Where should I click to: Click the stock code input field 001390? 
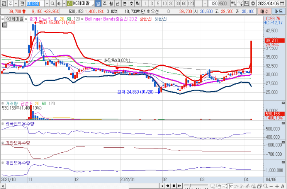[35, 3]
